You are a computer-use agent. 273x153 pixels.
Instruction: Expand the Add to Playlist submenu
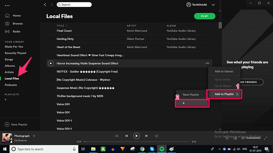224,94
